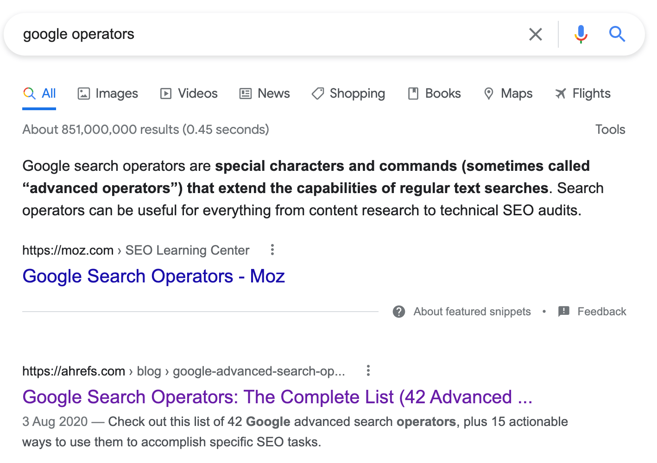657x463 pixels.
Task: Click the News icon in the tab bar
Action: pos(245,93)
